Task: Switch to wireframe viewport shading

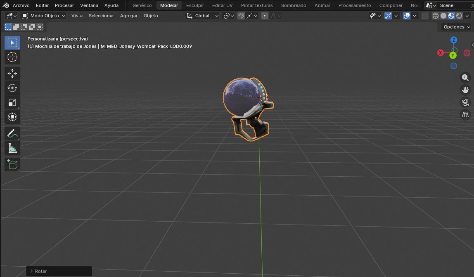Action: (435, 16)
